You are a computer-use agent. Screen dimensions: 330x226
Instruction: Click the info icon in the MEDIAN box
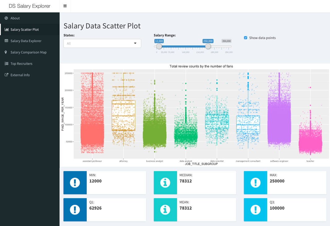165,182
